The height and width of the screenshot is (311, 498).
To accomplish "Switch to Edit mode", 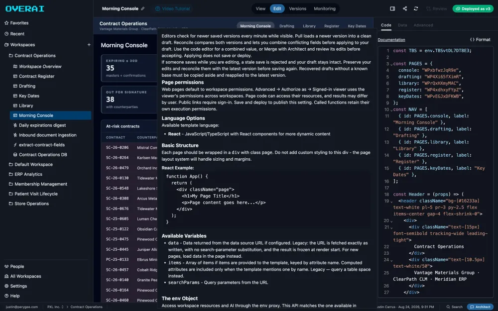I will tap(277, 8).
